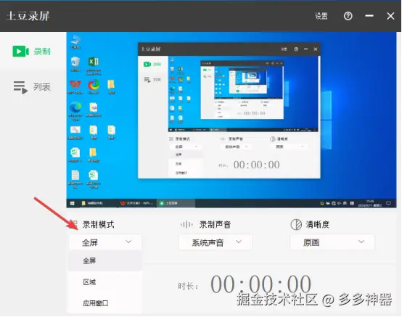Minimize the 土豆录屏 window
The height and width of the screenshot is (317, 402).
coord(369,16)
